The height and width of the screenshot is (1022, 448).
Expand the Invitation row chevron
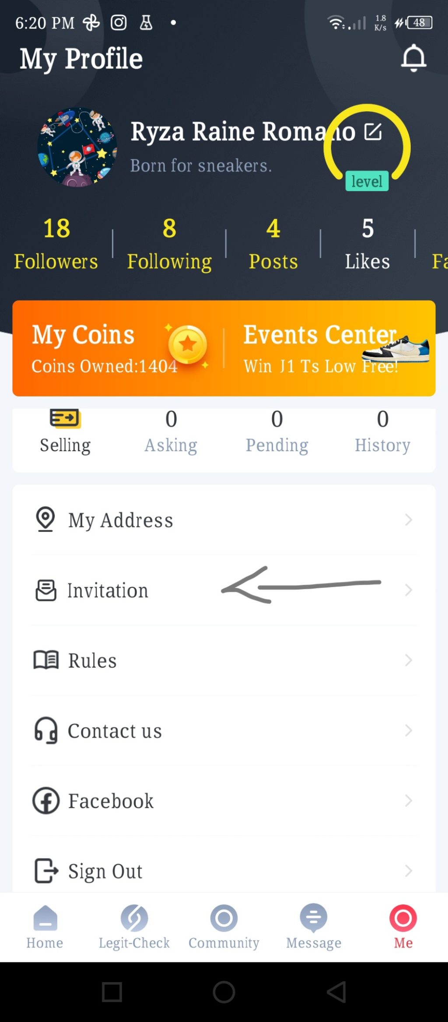click(x=408, y=590)
